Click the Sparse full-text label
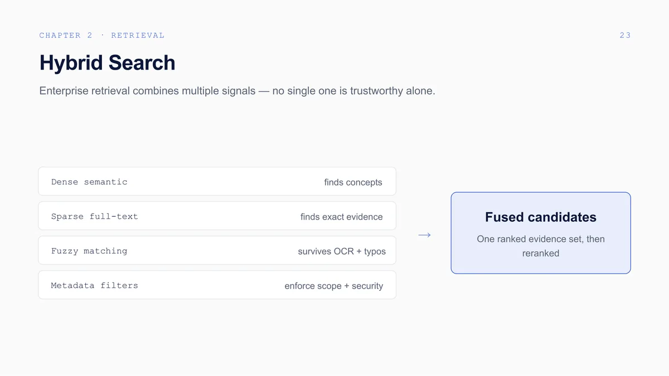Screen dimensions: 669x376 tap(94, 216)
